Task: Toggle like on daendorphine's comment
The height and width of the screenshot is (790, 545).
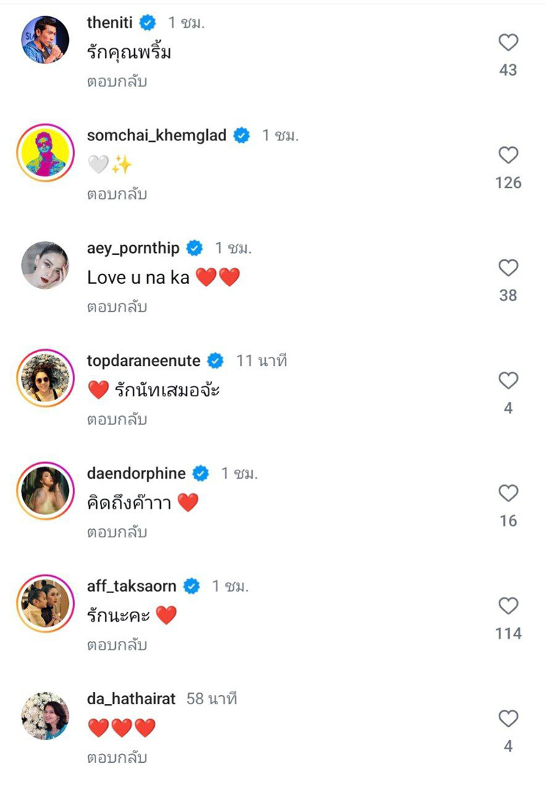Action: click(508, 494)
